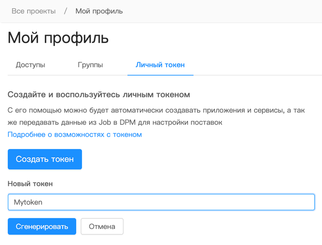The height and width of the screenshot is (245, 322).
Task: Focus the token name input containing Mytoken
Action: (x=183, y=202)
